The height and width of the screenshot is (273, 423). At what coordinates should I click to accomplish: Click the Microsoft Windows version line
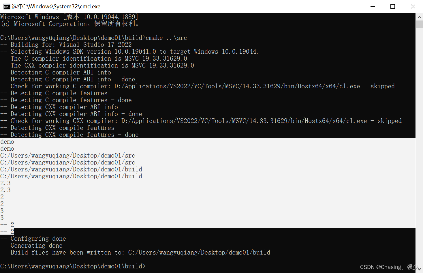tap(69, 17)
